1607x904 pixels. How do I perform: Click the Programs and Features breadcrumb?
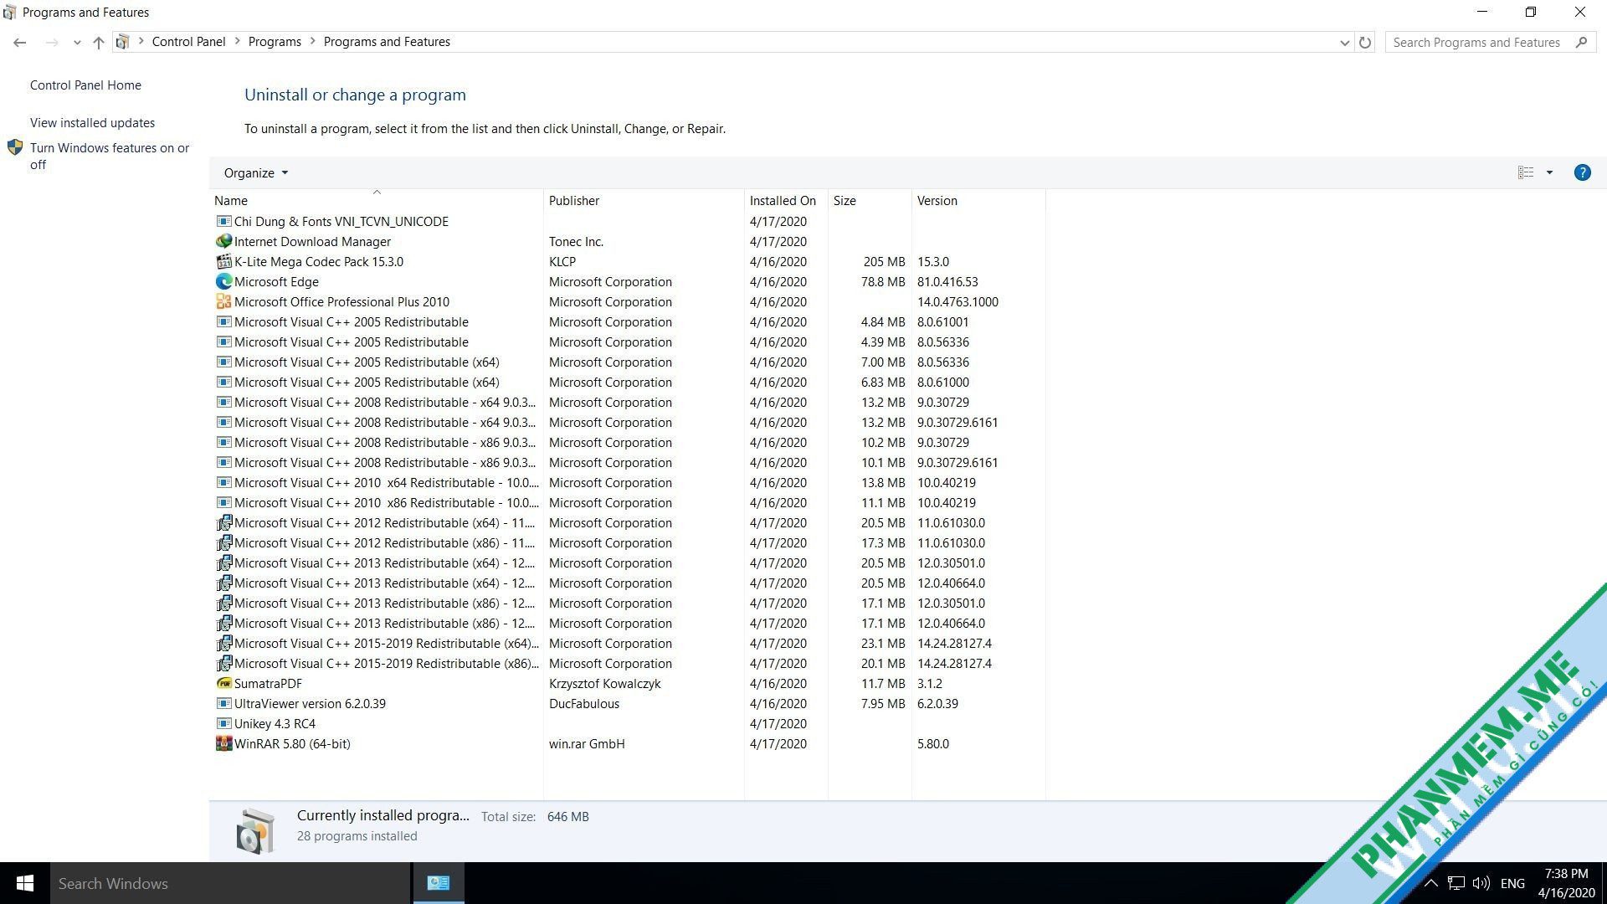387,42
